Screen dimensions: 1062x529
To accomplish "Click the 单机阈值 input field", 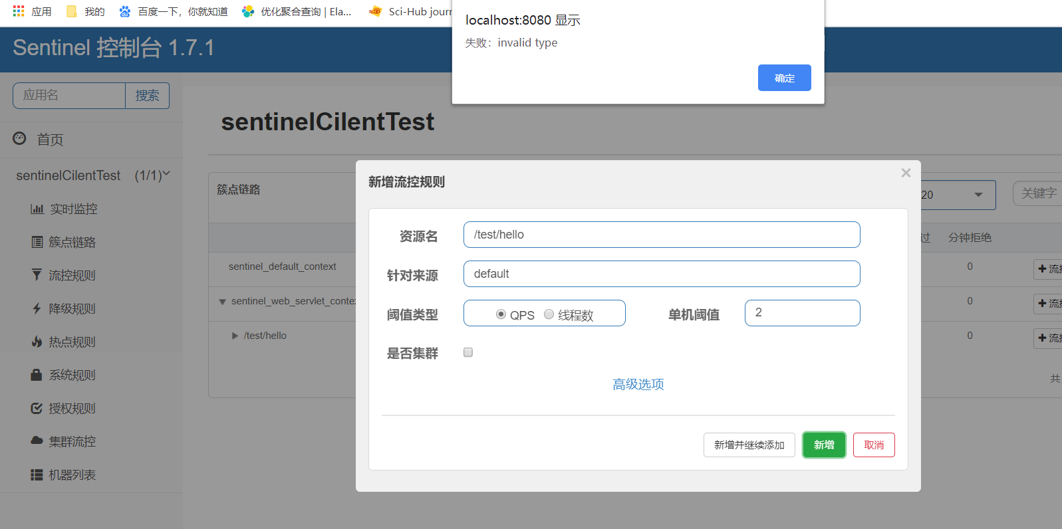I will click(803, 313).
